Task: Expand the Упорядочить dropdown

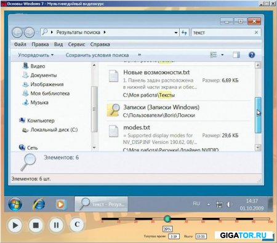Action: coord(36,55)
